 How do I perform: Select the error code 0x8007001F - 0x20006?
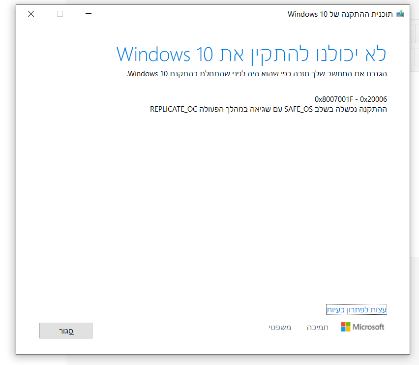(351, 99)
